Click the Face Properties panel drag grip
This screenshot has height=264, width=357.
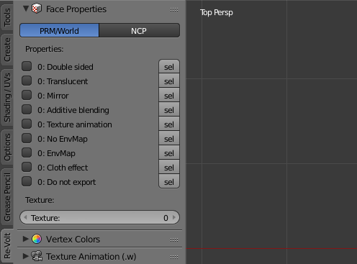coord(174,9)
